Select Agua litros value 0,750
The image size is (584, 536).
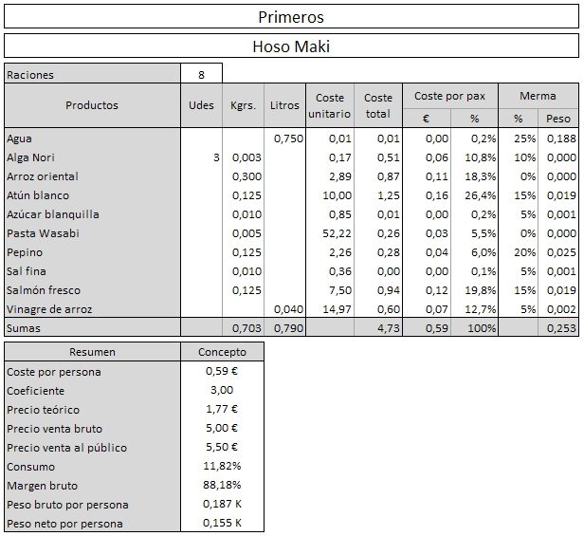pyautogui.click(x=285, y=139)
